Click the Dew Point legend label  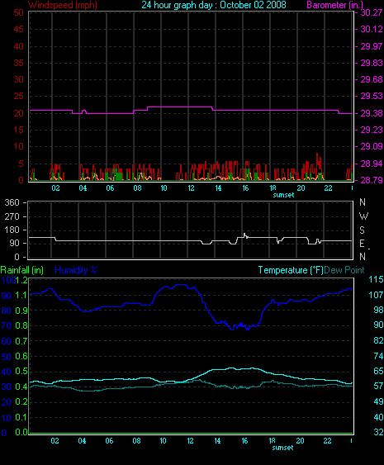tap(344, 270)
